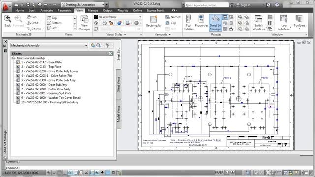Open Named viewports
This screenshot has height=177, width=315.
(x=173, y=17)
